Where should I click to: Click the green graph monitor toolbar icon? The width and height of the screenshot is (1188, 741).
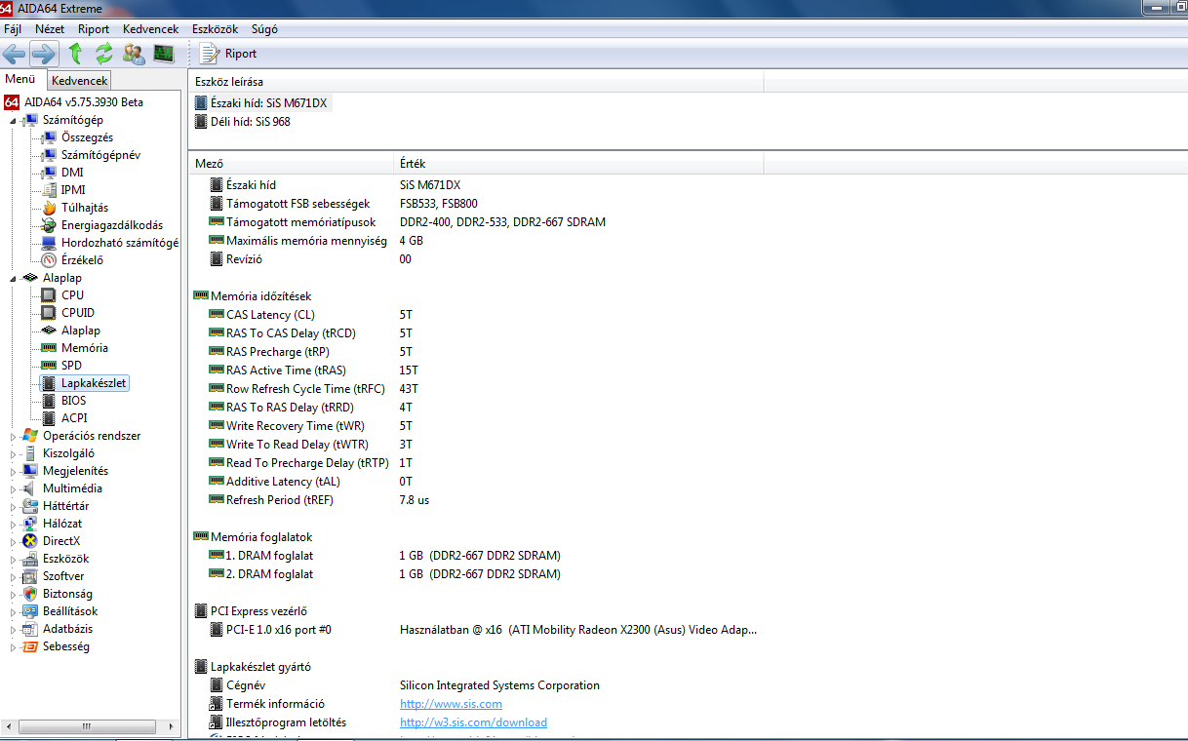pos(163,54)
